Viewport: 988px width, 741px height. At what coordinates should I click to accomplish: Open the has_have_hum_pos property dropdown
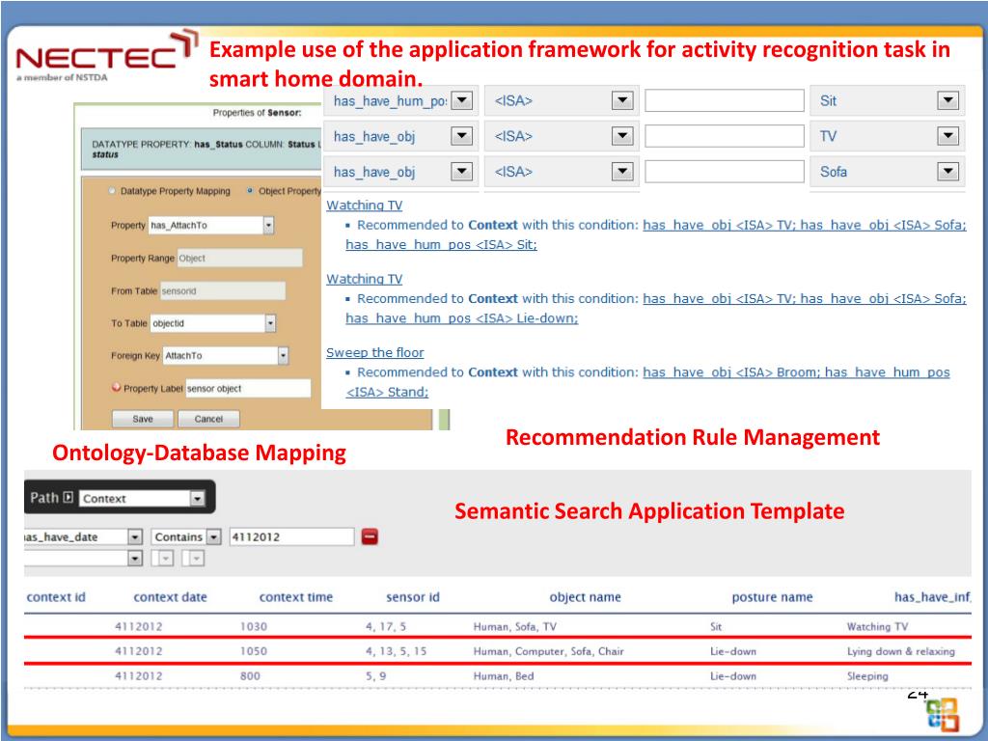(462, 100)
